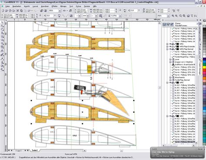Toggle edit pencil of WR5-Flap-Normal layer

[x=175, y=49]
